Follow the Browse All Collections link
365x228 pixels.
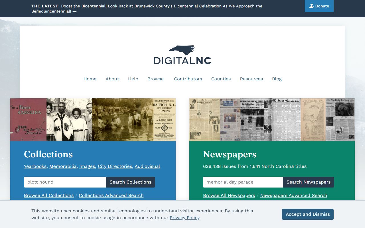[x=49, y=196]
